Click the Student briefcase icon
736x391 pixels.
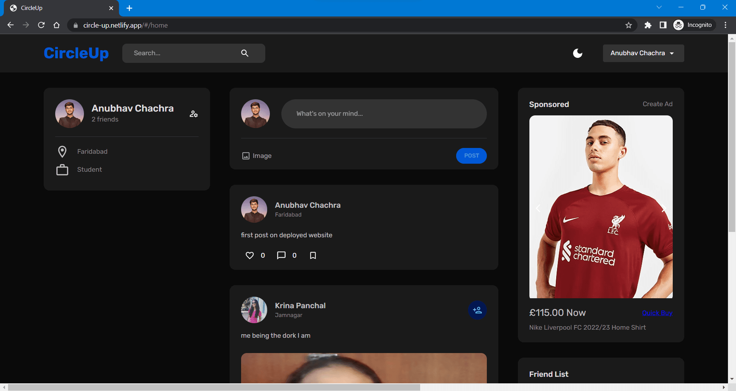pyautogui.click(x=62, y=170)
